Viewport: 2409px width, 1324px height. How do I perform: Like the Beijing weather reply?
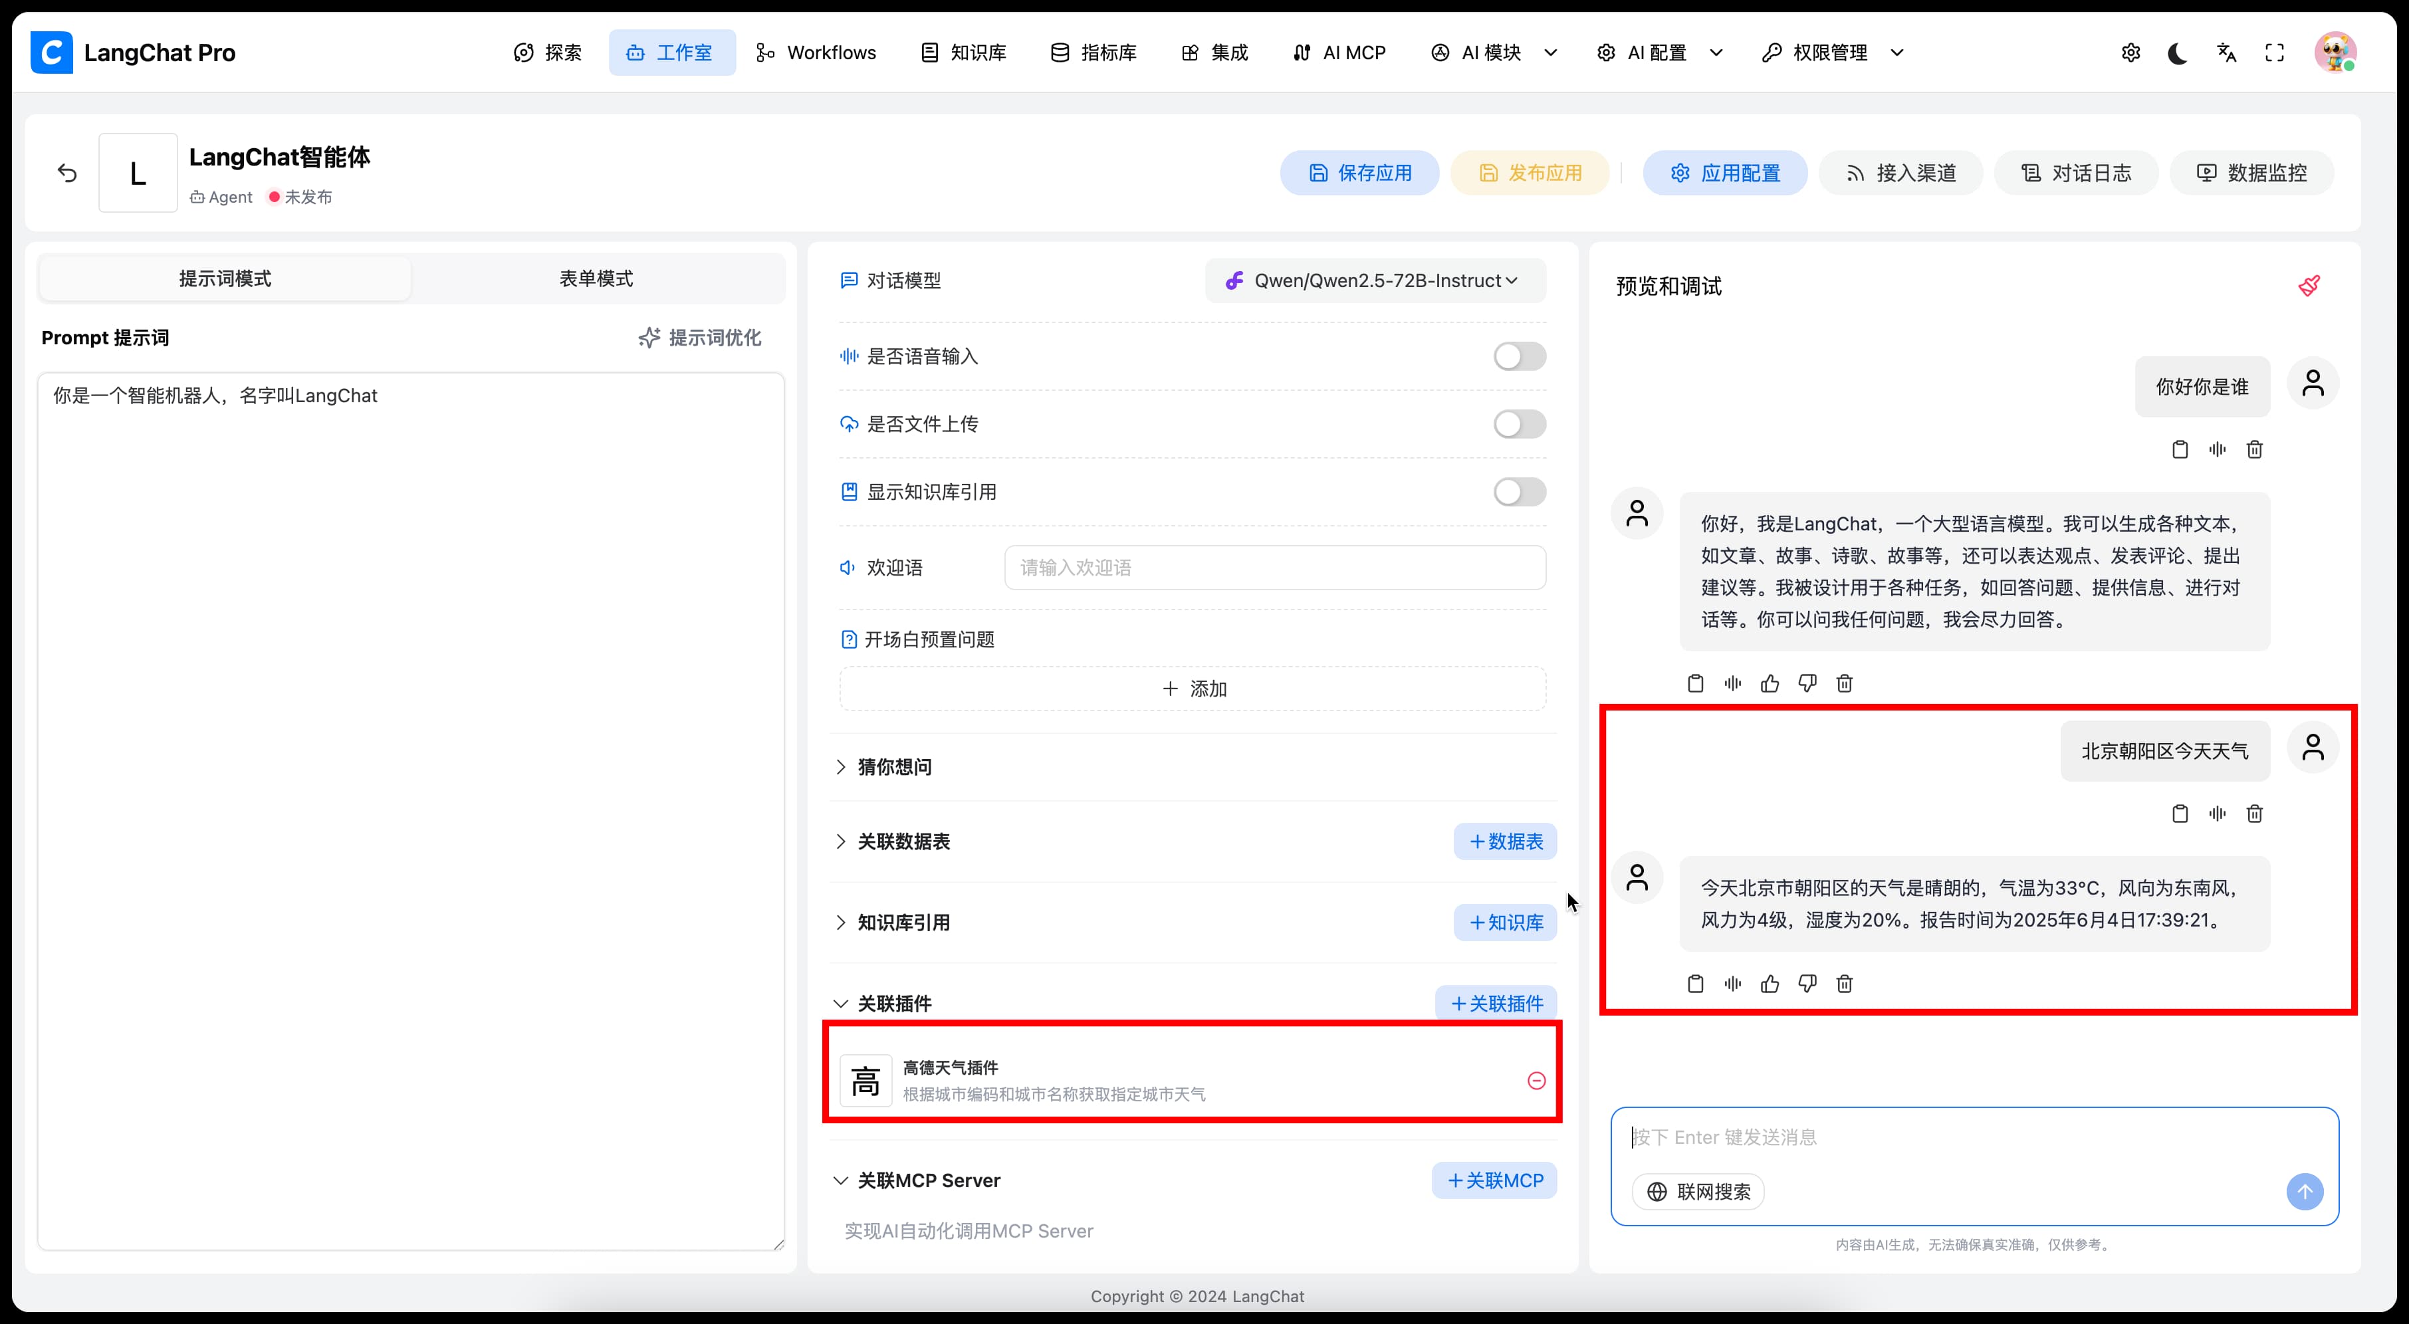1770,984
